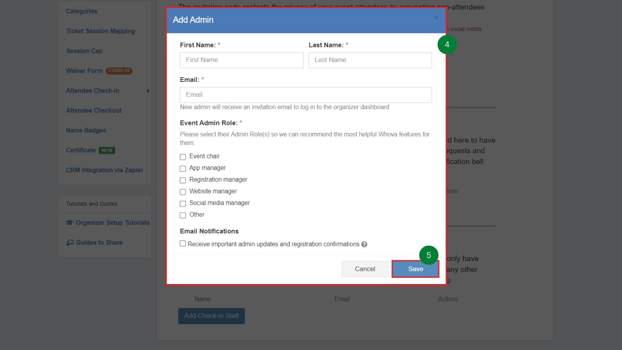Check the Social media manager role
622x350 pixels.
pos(183,204)
